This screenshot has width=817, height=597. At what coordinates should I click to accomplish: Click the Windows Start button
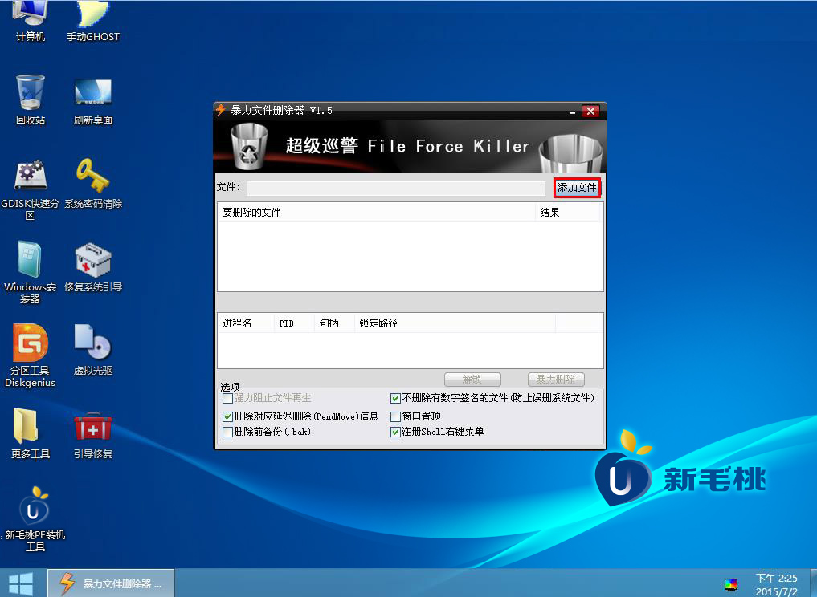pyautogui.click(x=21, y=583)
